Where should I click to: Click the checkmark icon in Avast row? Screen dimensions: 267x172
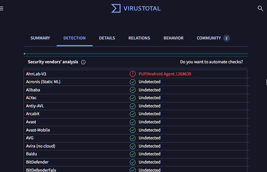[x=132, y=122]
